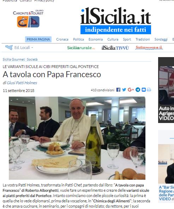Open the Sondaggi section
Screen dimensions: 174x209
point(161,39)
